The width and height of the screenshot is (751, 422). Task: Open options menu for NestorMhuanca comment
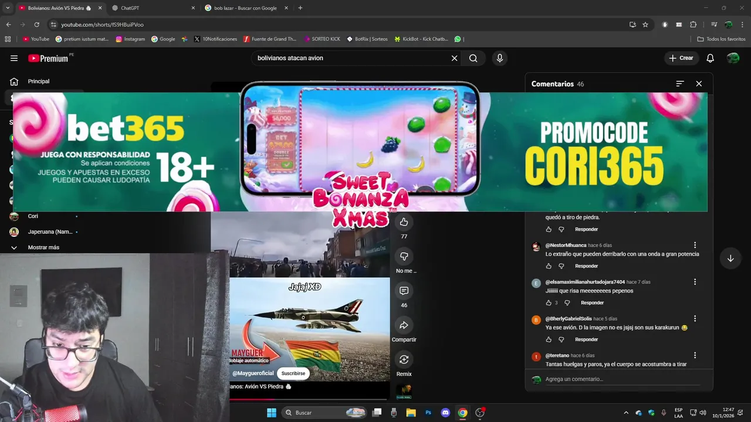(x=695, y=245)
